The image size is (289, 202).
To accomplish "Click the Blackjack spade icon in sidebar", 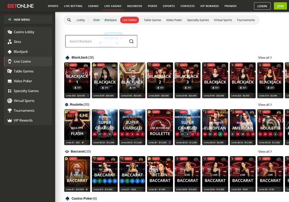I will tap(10, 52).
